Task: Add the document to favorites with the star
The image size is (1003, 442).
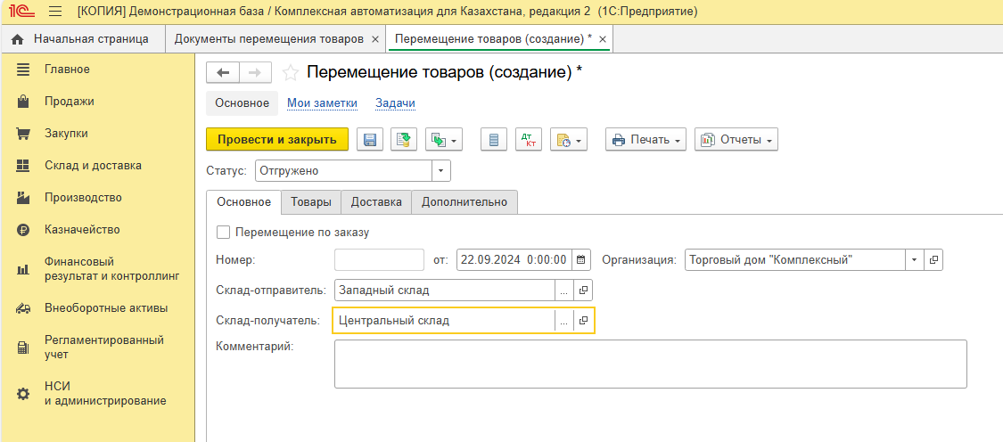Action: pyautogui.click(x=290, y=73)
